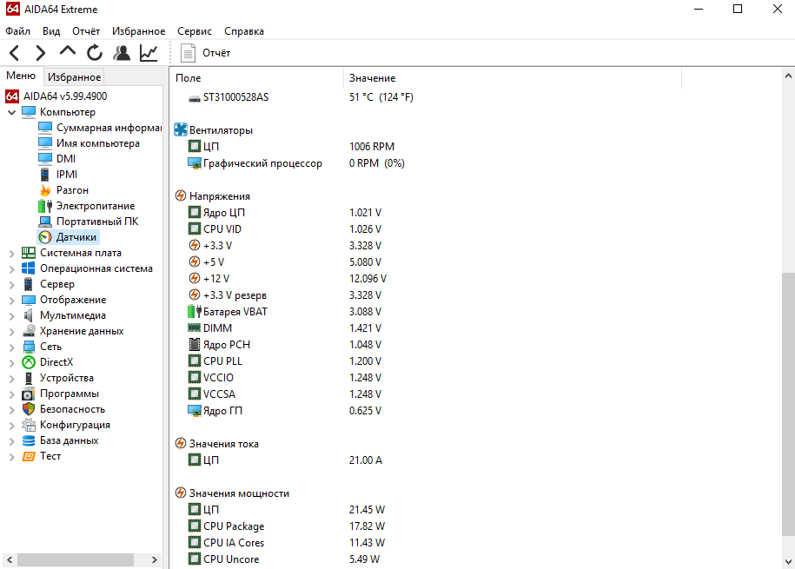Switch to the Меню tab
This screenshot has width=795, height=569.
[x=21, y=76]
